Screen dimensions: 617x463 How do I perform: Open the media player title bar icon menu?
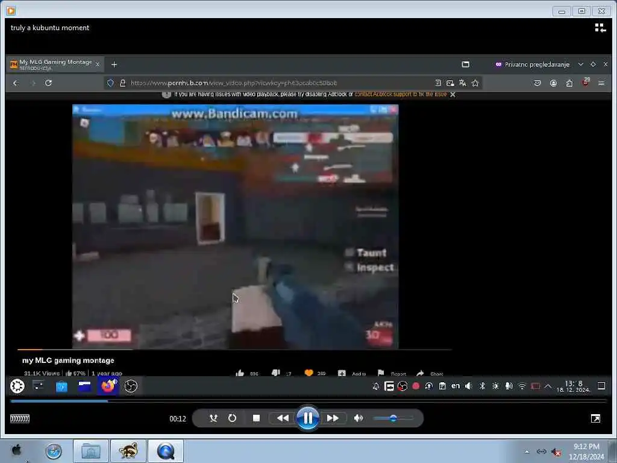tap(11, 11)
